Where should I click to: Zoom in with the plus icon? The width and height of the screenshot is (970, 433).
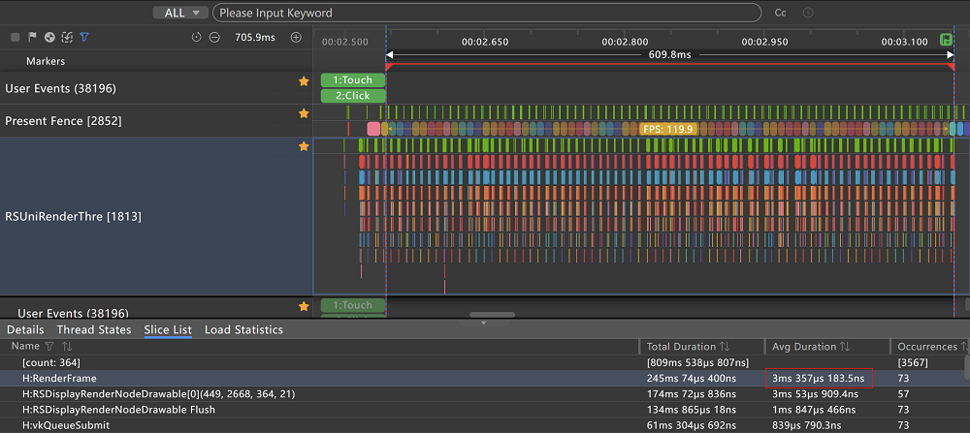click(x=296, y=38)
